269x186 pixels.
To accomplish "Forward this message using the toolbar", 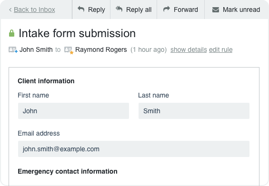I will [x=180, y=10].
